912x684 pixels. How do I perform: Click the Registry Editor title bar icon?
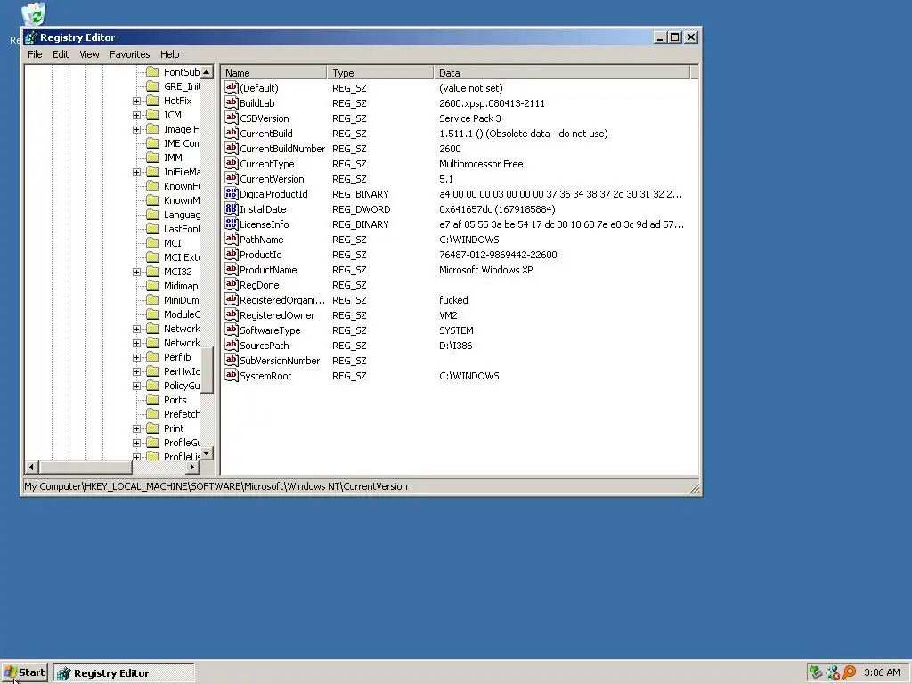(x=31, y=37)
